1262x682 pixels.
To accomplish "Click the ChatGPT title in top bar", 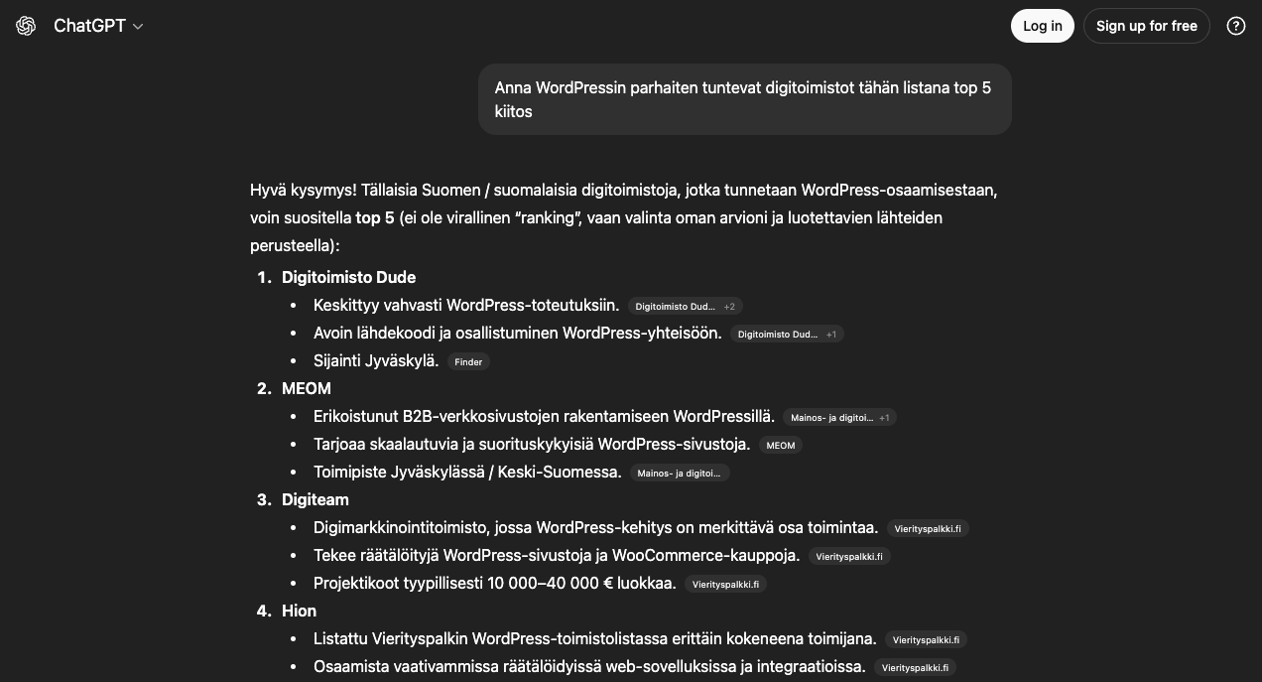I will tap(89, 26).
